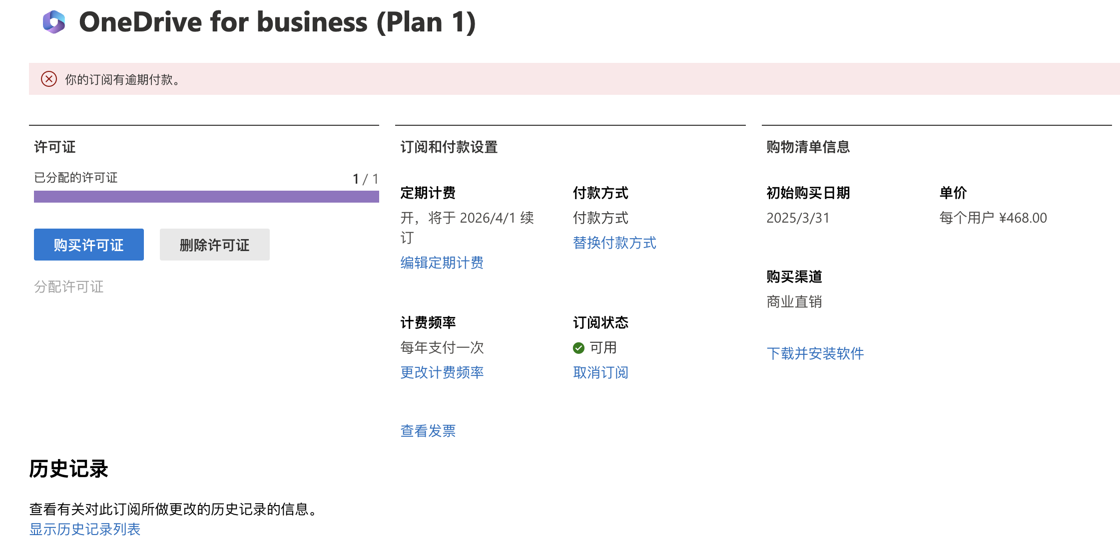Open the 查看发票 link

click(428, 431)
